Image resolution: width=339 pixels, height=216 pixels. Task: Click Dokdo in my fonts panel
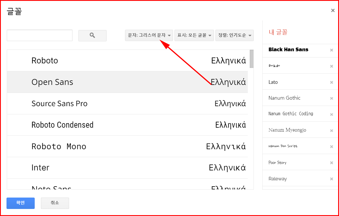pos(274,66)
